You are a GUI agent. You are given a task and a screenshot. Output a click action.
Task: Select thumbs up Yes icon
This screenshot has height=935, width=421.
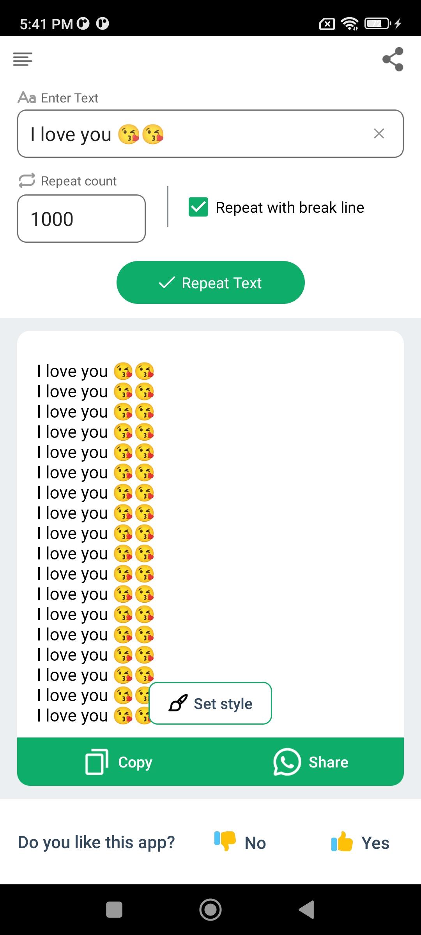click(x=342, y=841)
